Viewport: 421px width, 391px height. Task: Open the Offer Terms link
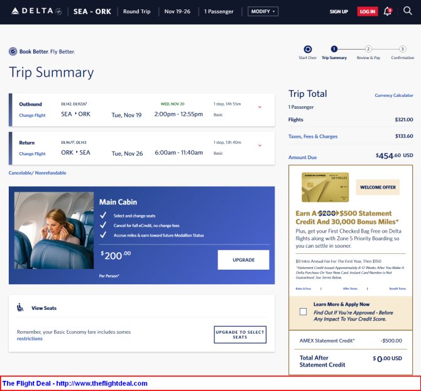click(x=350, y=289)
